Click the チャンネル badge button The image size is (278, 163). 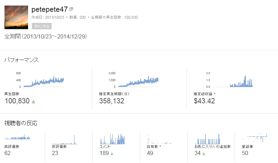pos(42,26)
